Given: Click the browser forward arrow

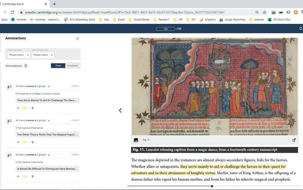Looking at the screenshot, I should pos(5,12).
